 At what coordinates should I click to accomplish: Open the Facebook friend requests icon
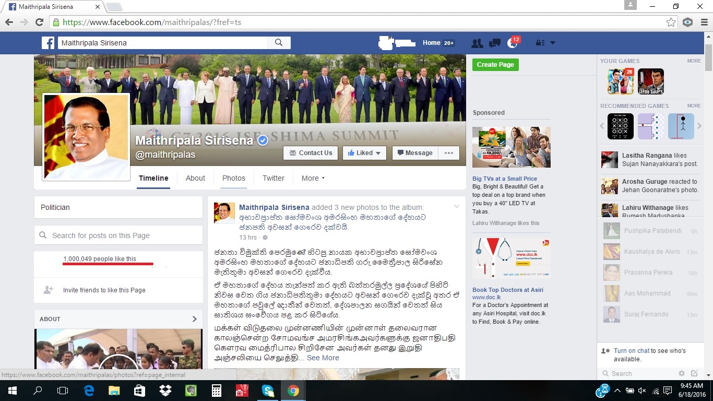point(477,43)
